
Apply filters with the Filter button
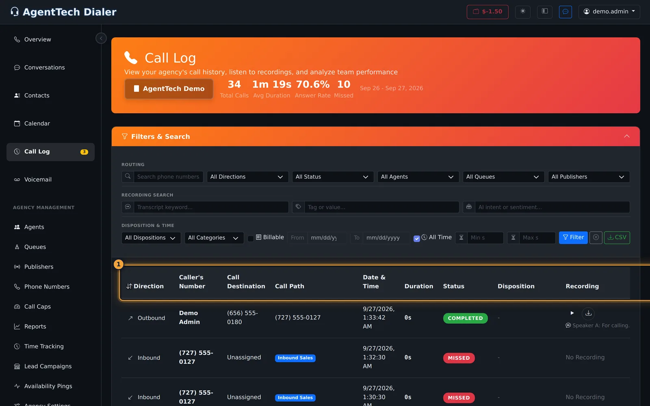(573, 238)
